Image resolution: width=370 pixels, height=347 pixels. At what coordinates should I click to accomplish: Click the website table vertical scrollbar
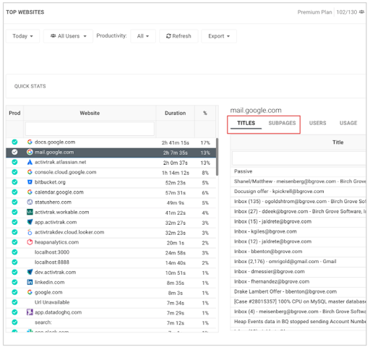tap(217, 157)
